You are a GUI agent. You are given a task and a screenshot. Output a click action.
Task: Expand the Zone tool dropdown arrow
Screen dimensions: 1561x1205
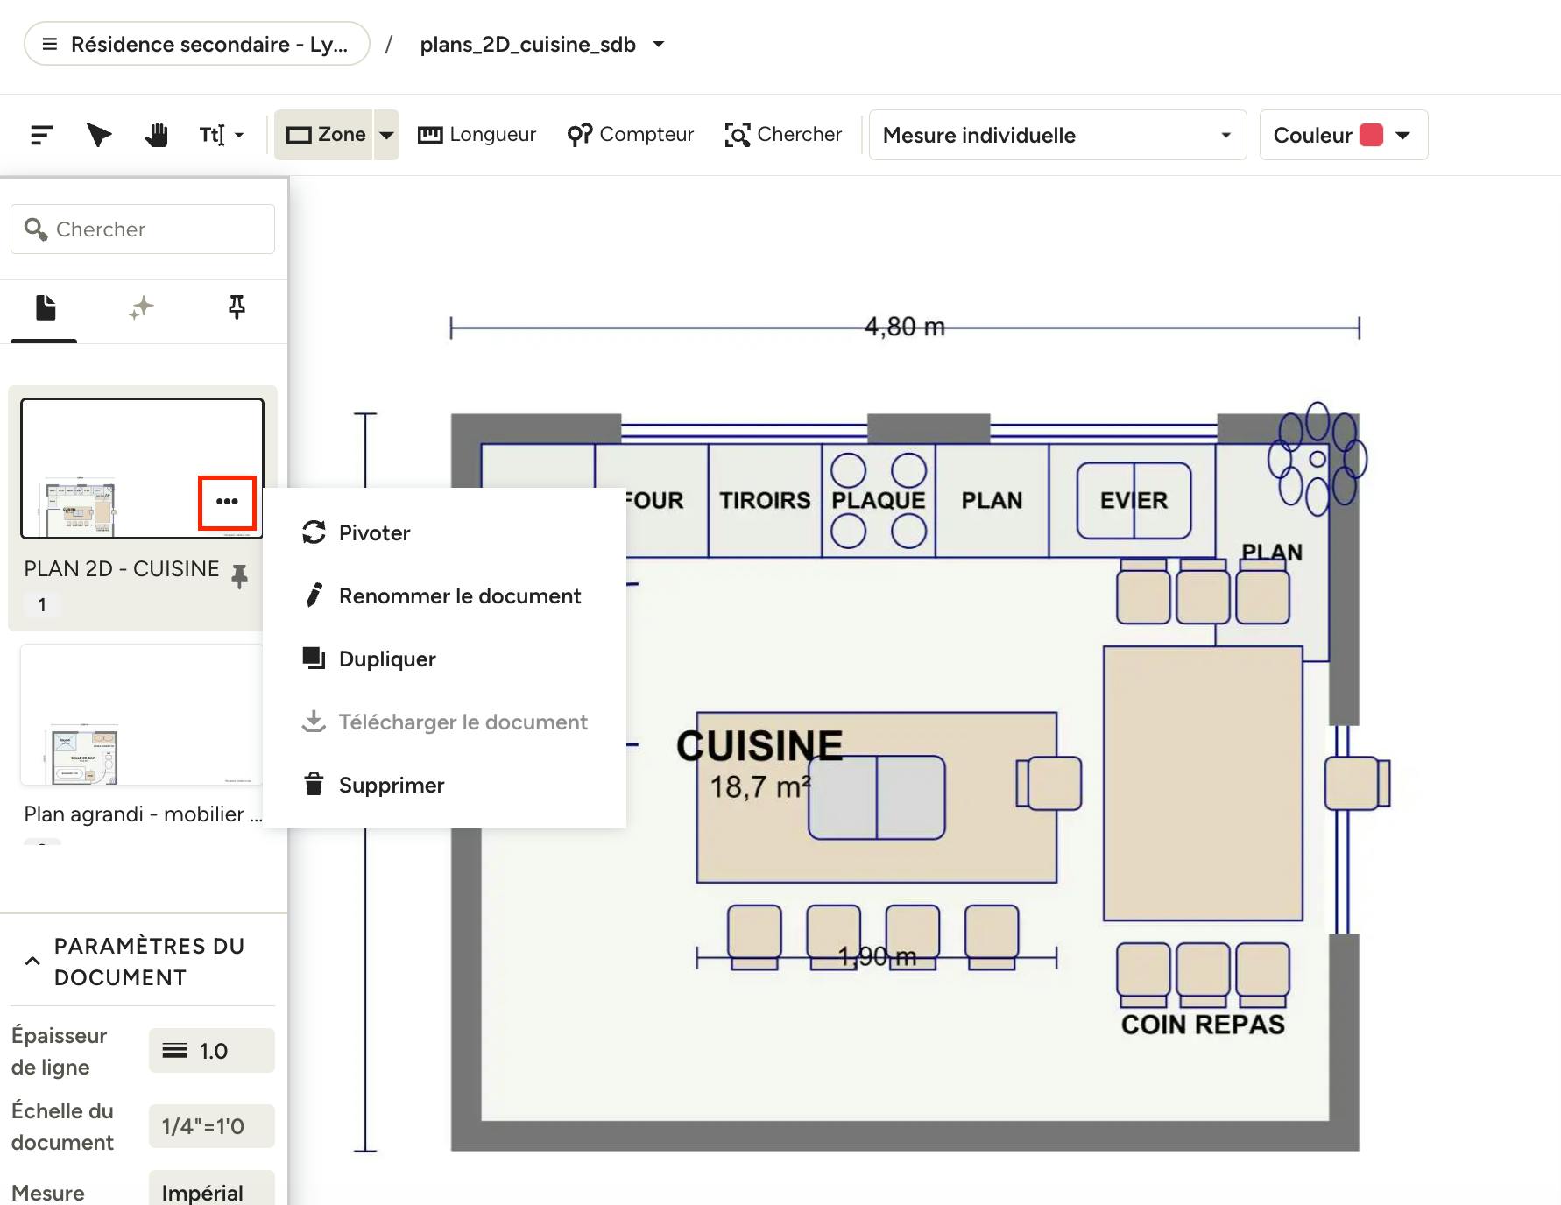pos(386,135)
